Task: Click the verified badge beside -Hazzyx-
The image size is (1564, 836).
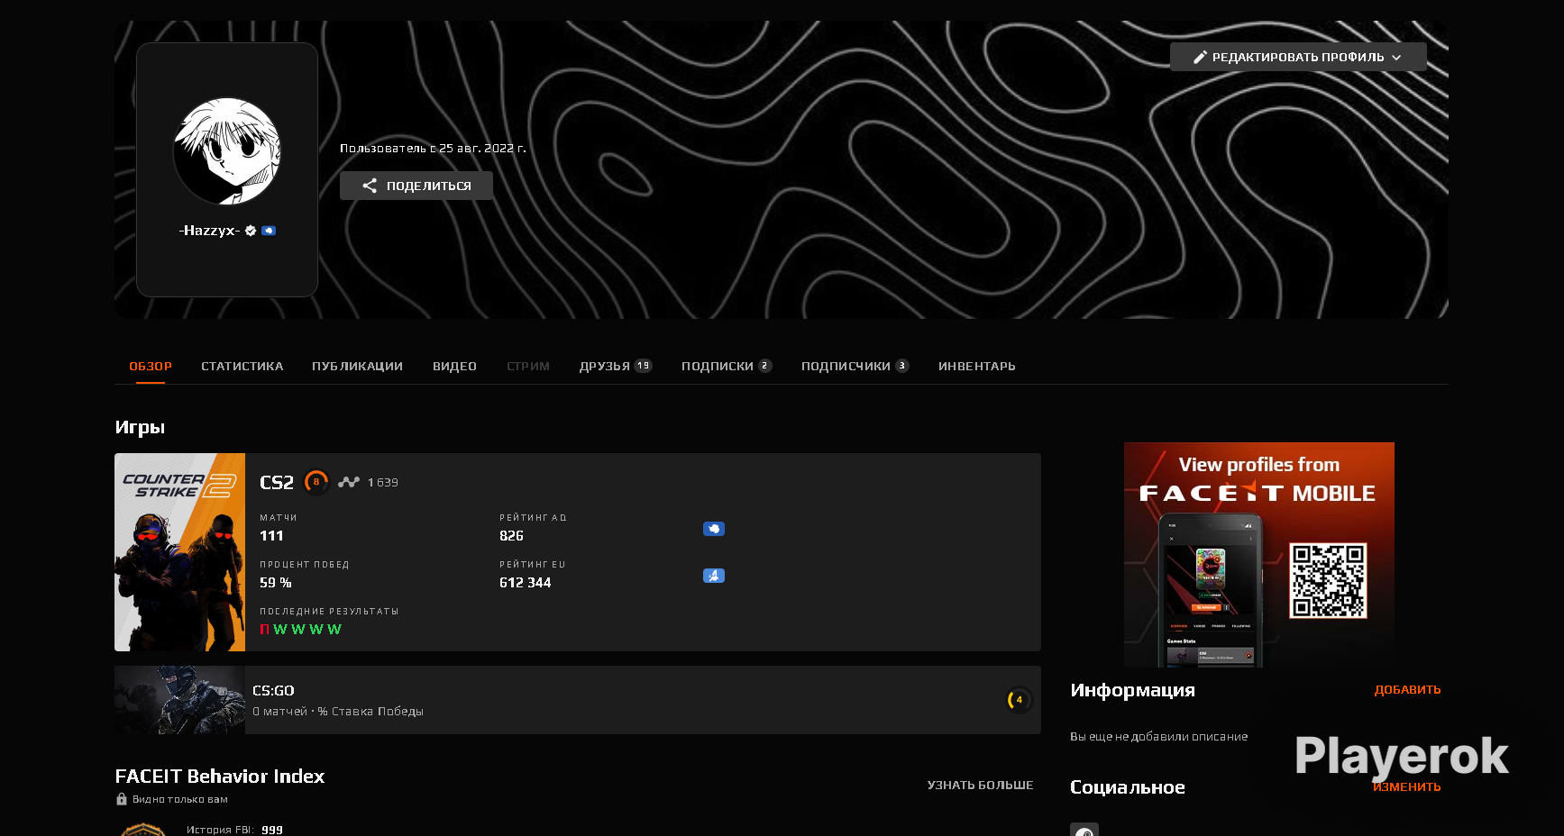Action: pos(251,231)
